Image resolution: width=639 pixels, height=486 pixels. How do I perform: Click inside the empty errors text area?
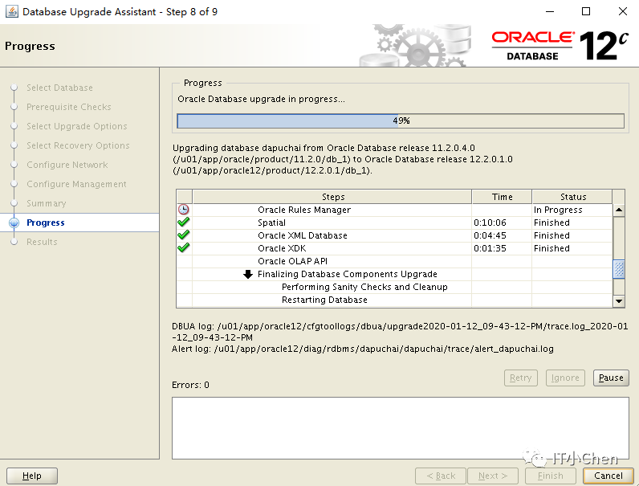coord(401,428)
